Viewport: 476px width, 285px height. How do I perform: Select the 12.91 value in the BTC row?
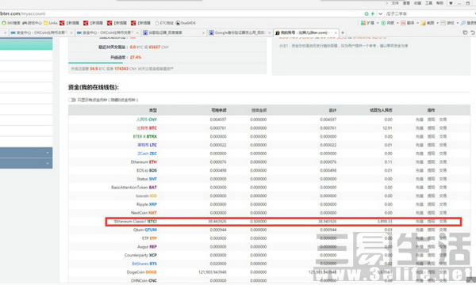(387, 128)
